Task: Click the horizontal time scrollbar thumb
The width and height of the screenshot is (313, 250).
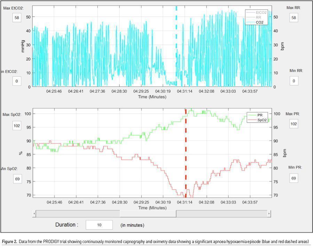Action: (148, 213)
